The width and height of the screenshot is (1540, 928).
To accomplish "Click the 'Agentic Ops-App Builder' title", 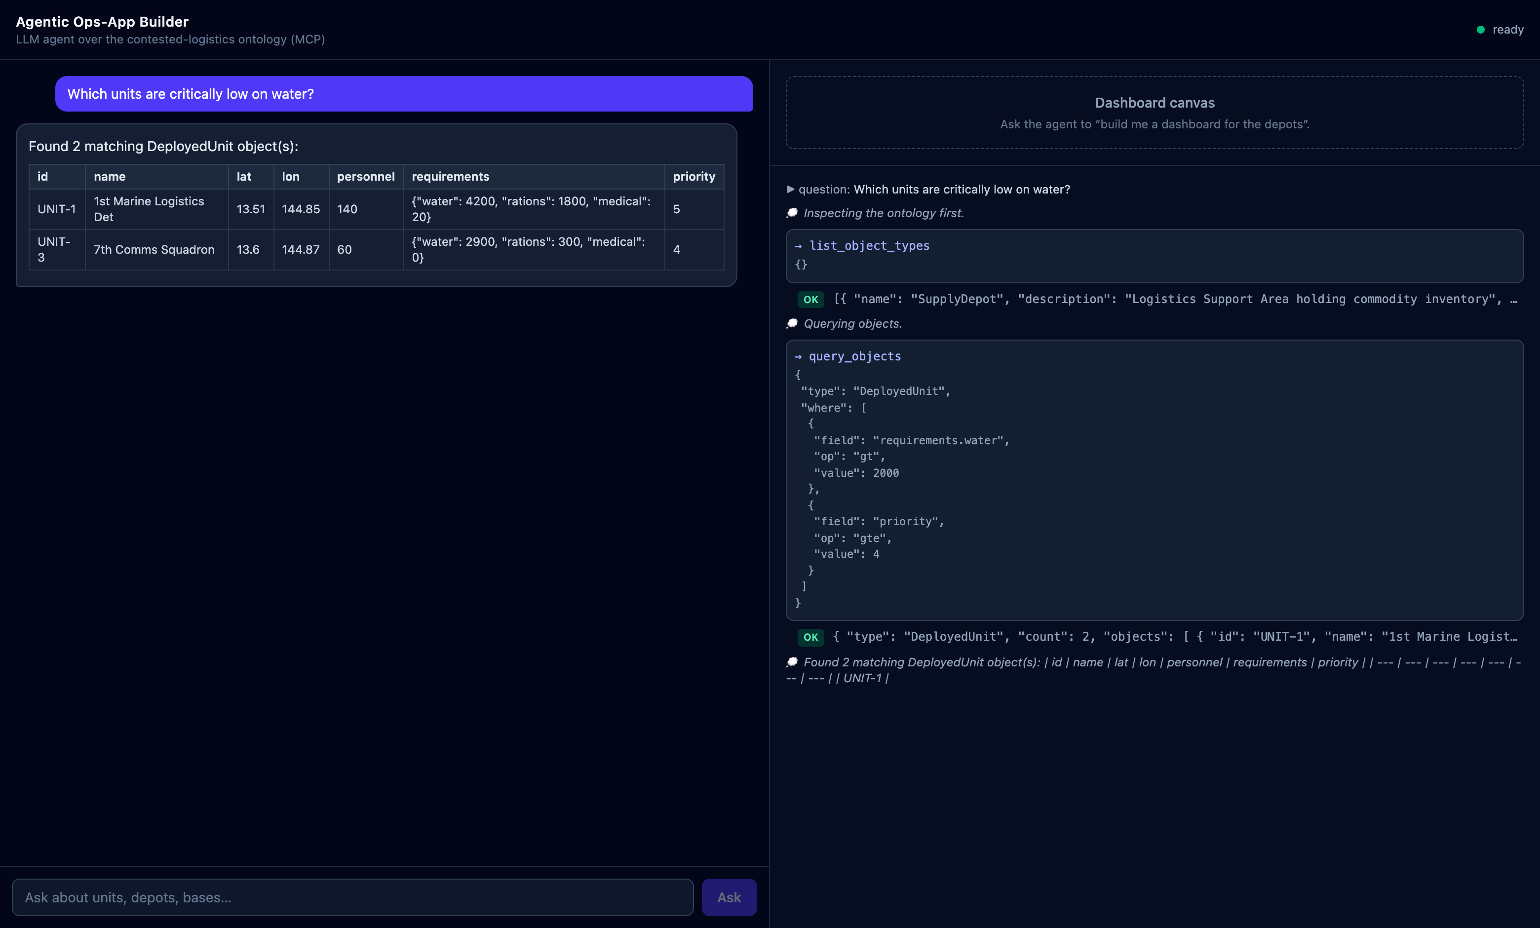I will point(102,22).
